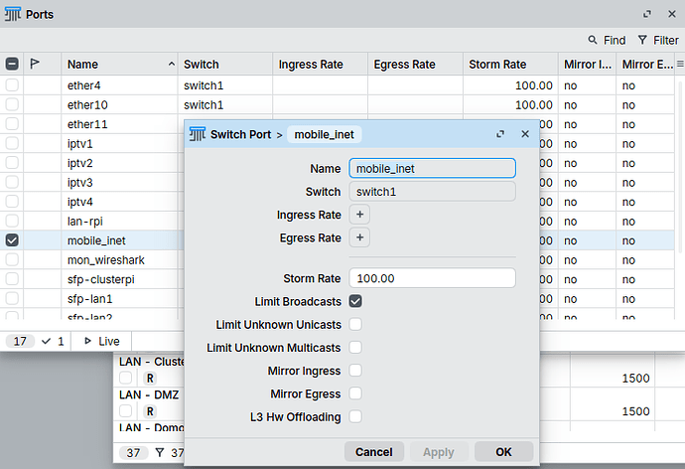Click the Switch Port dialog title icon
The image size is (685, 469).
click(198, 134)
